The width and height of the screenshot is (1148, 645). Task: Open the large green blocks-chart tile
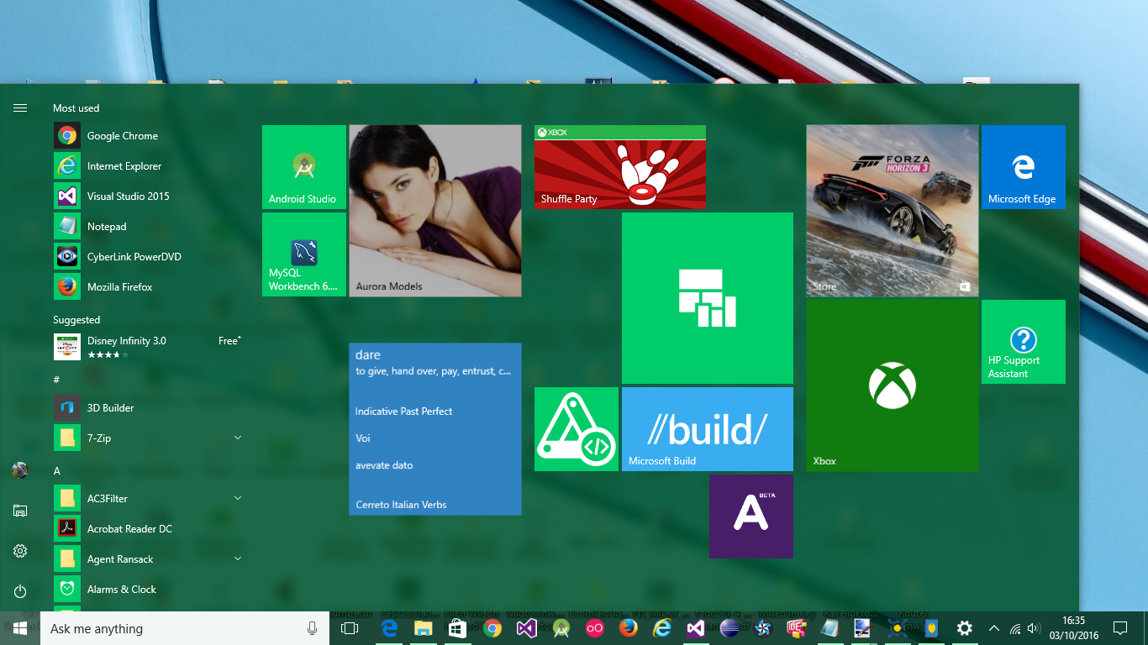(708, 298)
